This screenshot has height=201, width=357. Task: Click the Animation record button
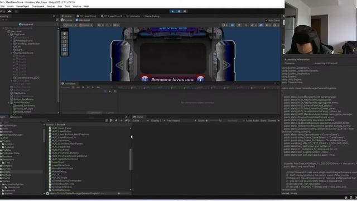click(x=73, y=87)
